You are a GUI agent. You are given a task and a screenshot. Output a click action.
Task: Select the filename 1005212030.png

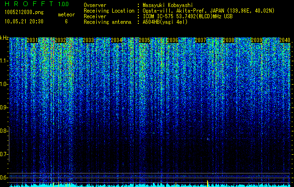tap(24, 13)
